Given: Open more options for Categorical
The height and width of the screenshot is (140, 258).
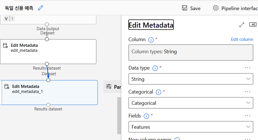Looking at the screenshot, I should click(x=248, y=92).
